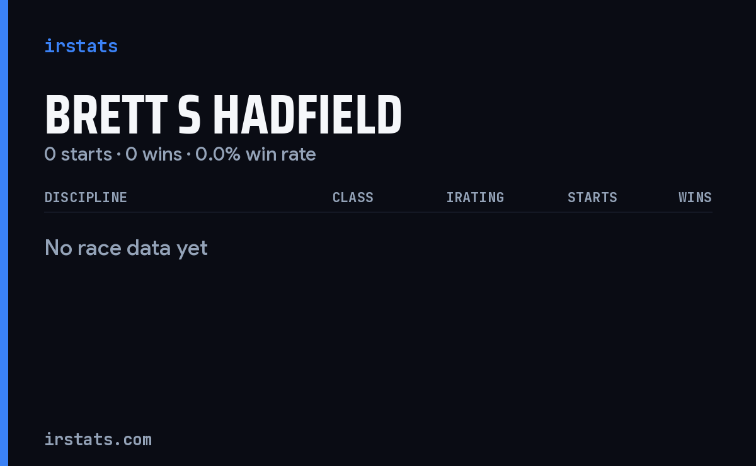Screen dimensions: 756x466
Task: Open the irstats.com footer link
Action: tap(98, 440)
